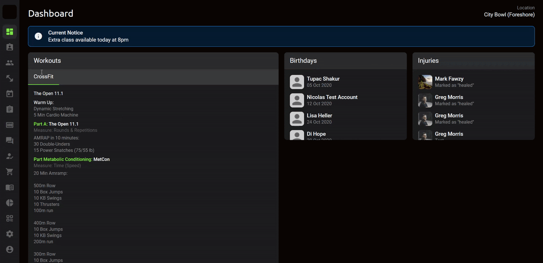Viewport: 543px width, 263px height.
Task: Click '12 Oct 2020' birthday date
Action: pos(319,104)
